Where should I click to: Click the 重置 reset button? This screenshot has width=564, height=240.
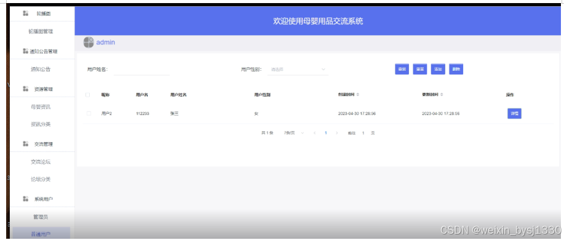tap(419, 69)
